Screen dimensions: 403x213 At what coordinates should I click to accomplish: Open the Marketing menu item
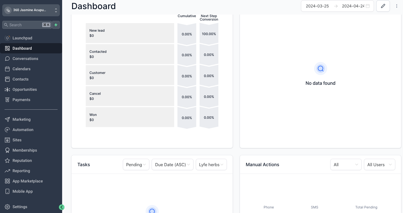[x=21, y=119]
